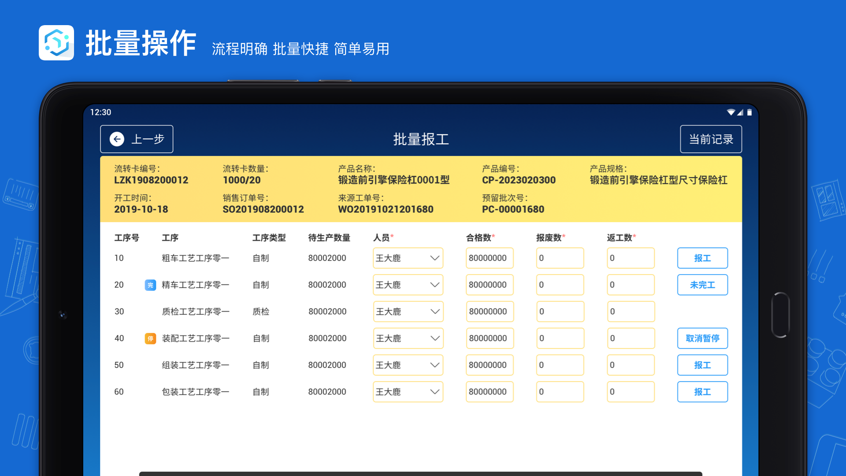Open 当前记录

[x=711, y=139]
